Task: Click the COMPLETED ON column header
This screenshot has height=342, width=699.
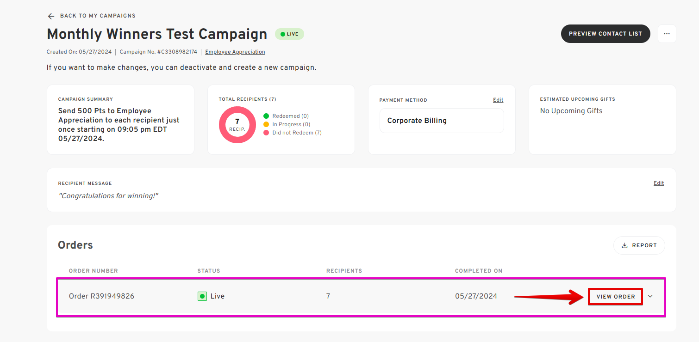Action: (x=479, y=271)
